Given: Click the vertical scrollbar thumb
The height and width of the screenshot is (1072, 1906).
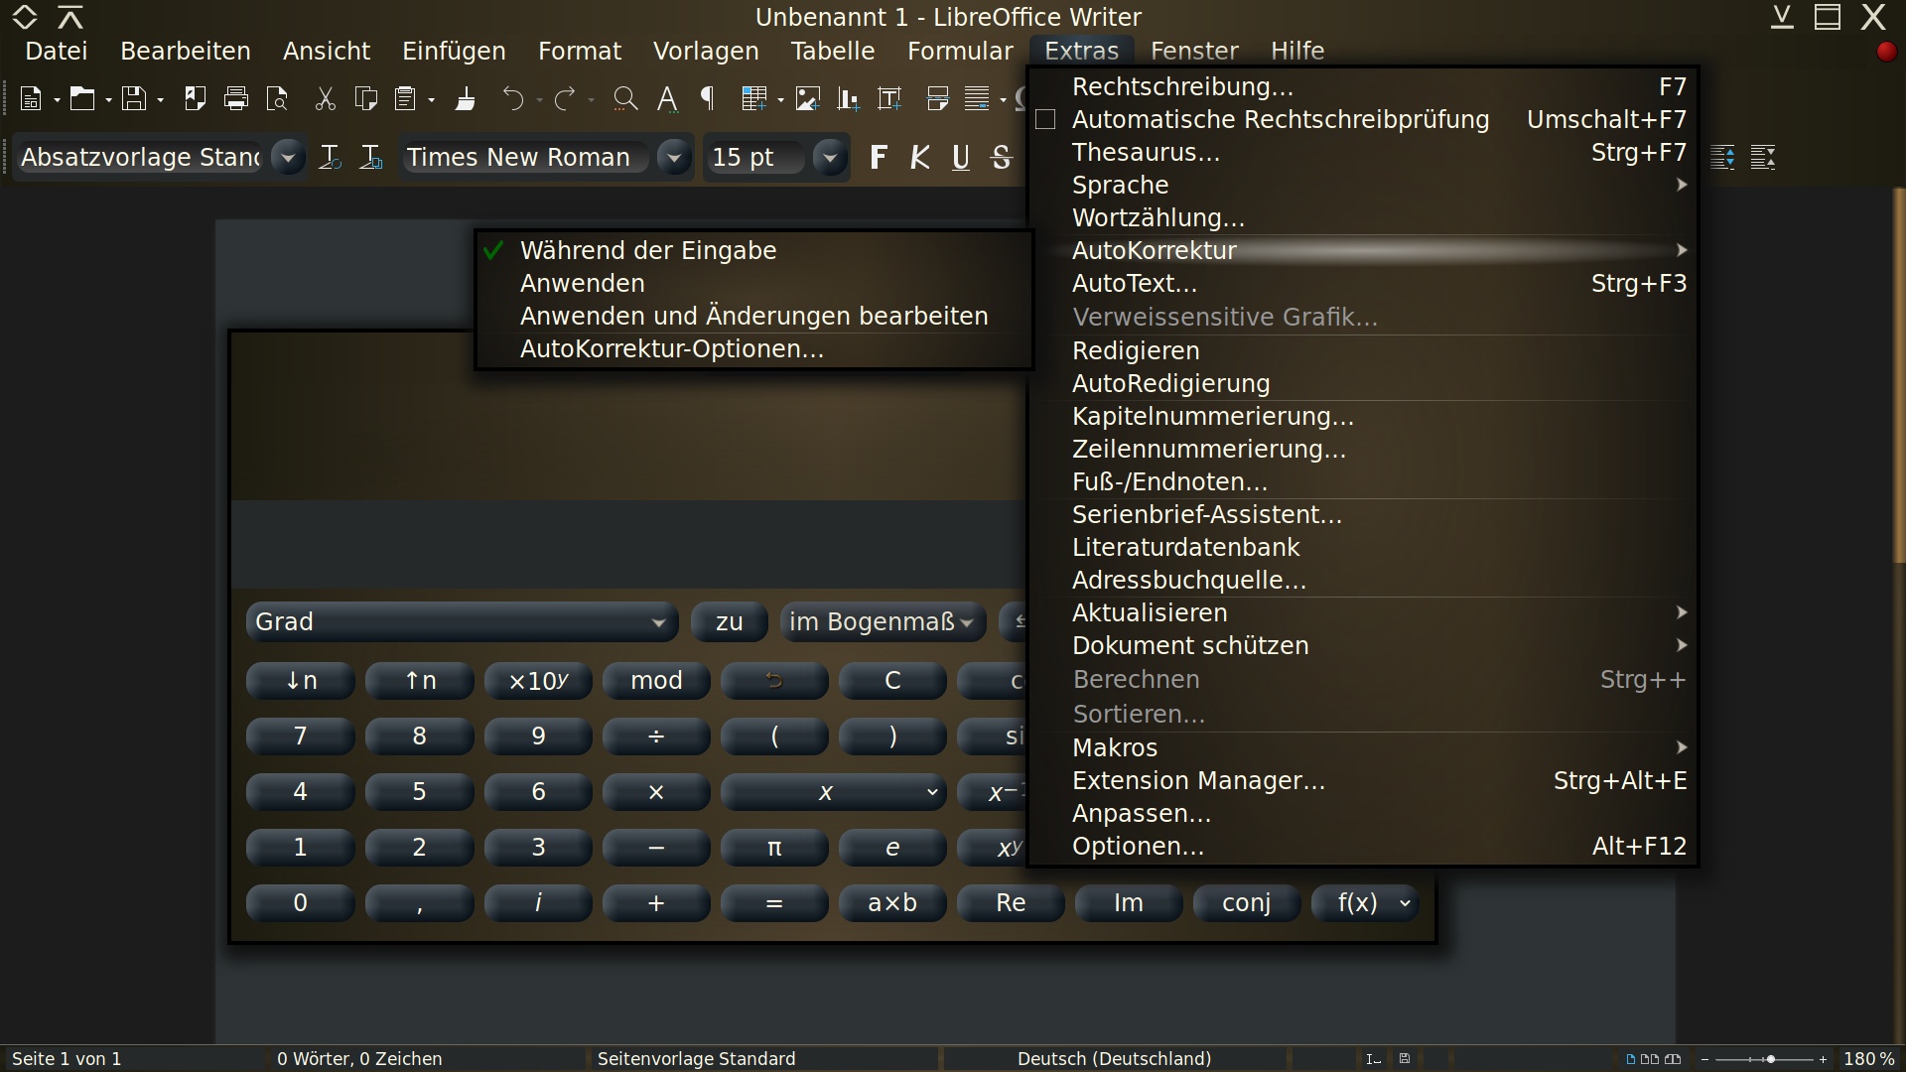Looking at the screenshot, I should coord(1899,375).
